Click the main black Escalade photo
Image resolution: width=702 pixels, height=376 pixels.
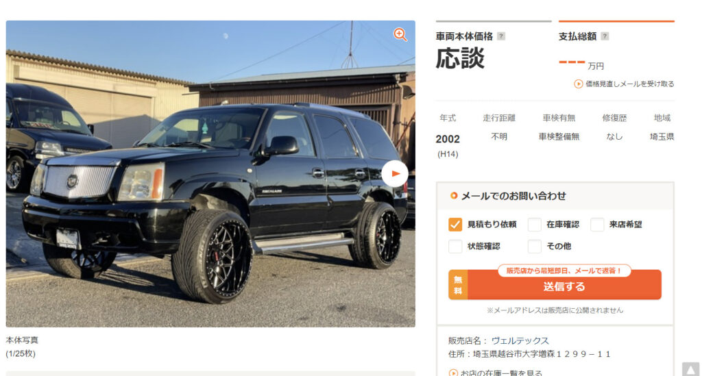pyautogui.click(x=210, y=174)
